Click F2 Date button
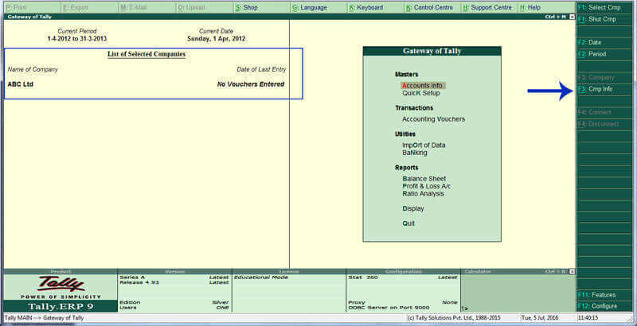 coord(604,42)
